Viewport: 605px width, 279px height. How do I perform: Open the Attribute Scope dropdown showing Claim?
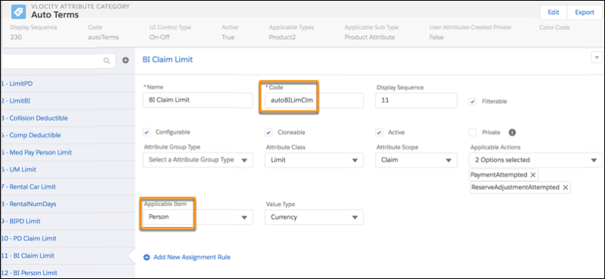click(416, 160)
